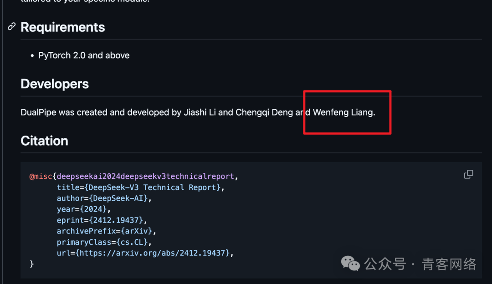Click the Citation section heading
This screenshot has width=492, height=284.
point(44,141)
